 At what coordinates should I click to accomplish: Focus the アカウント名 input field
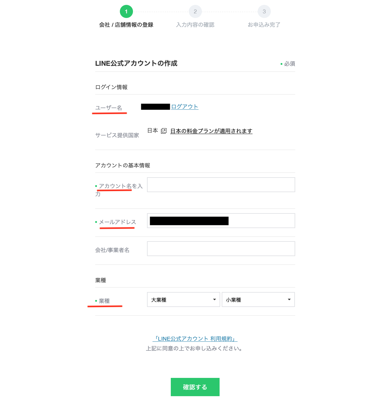pos(221,185)
